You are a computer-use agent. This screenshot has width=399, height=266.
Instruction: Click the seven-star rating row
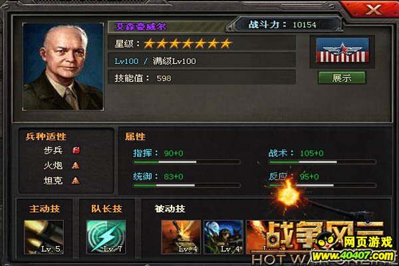pos(201,43)
